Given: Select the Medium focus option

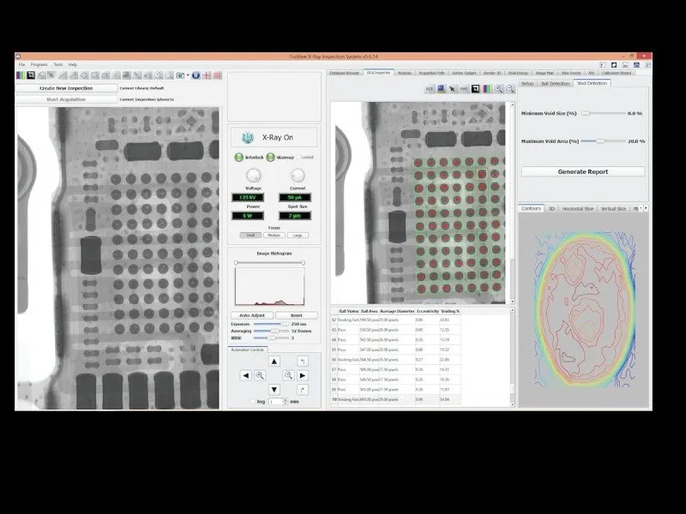Looking at the screenshot, I should [x=273, y=235].
